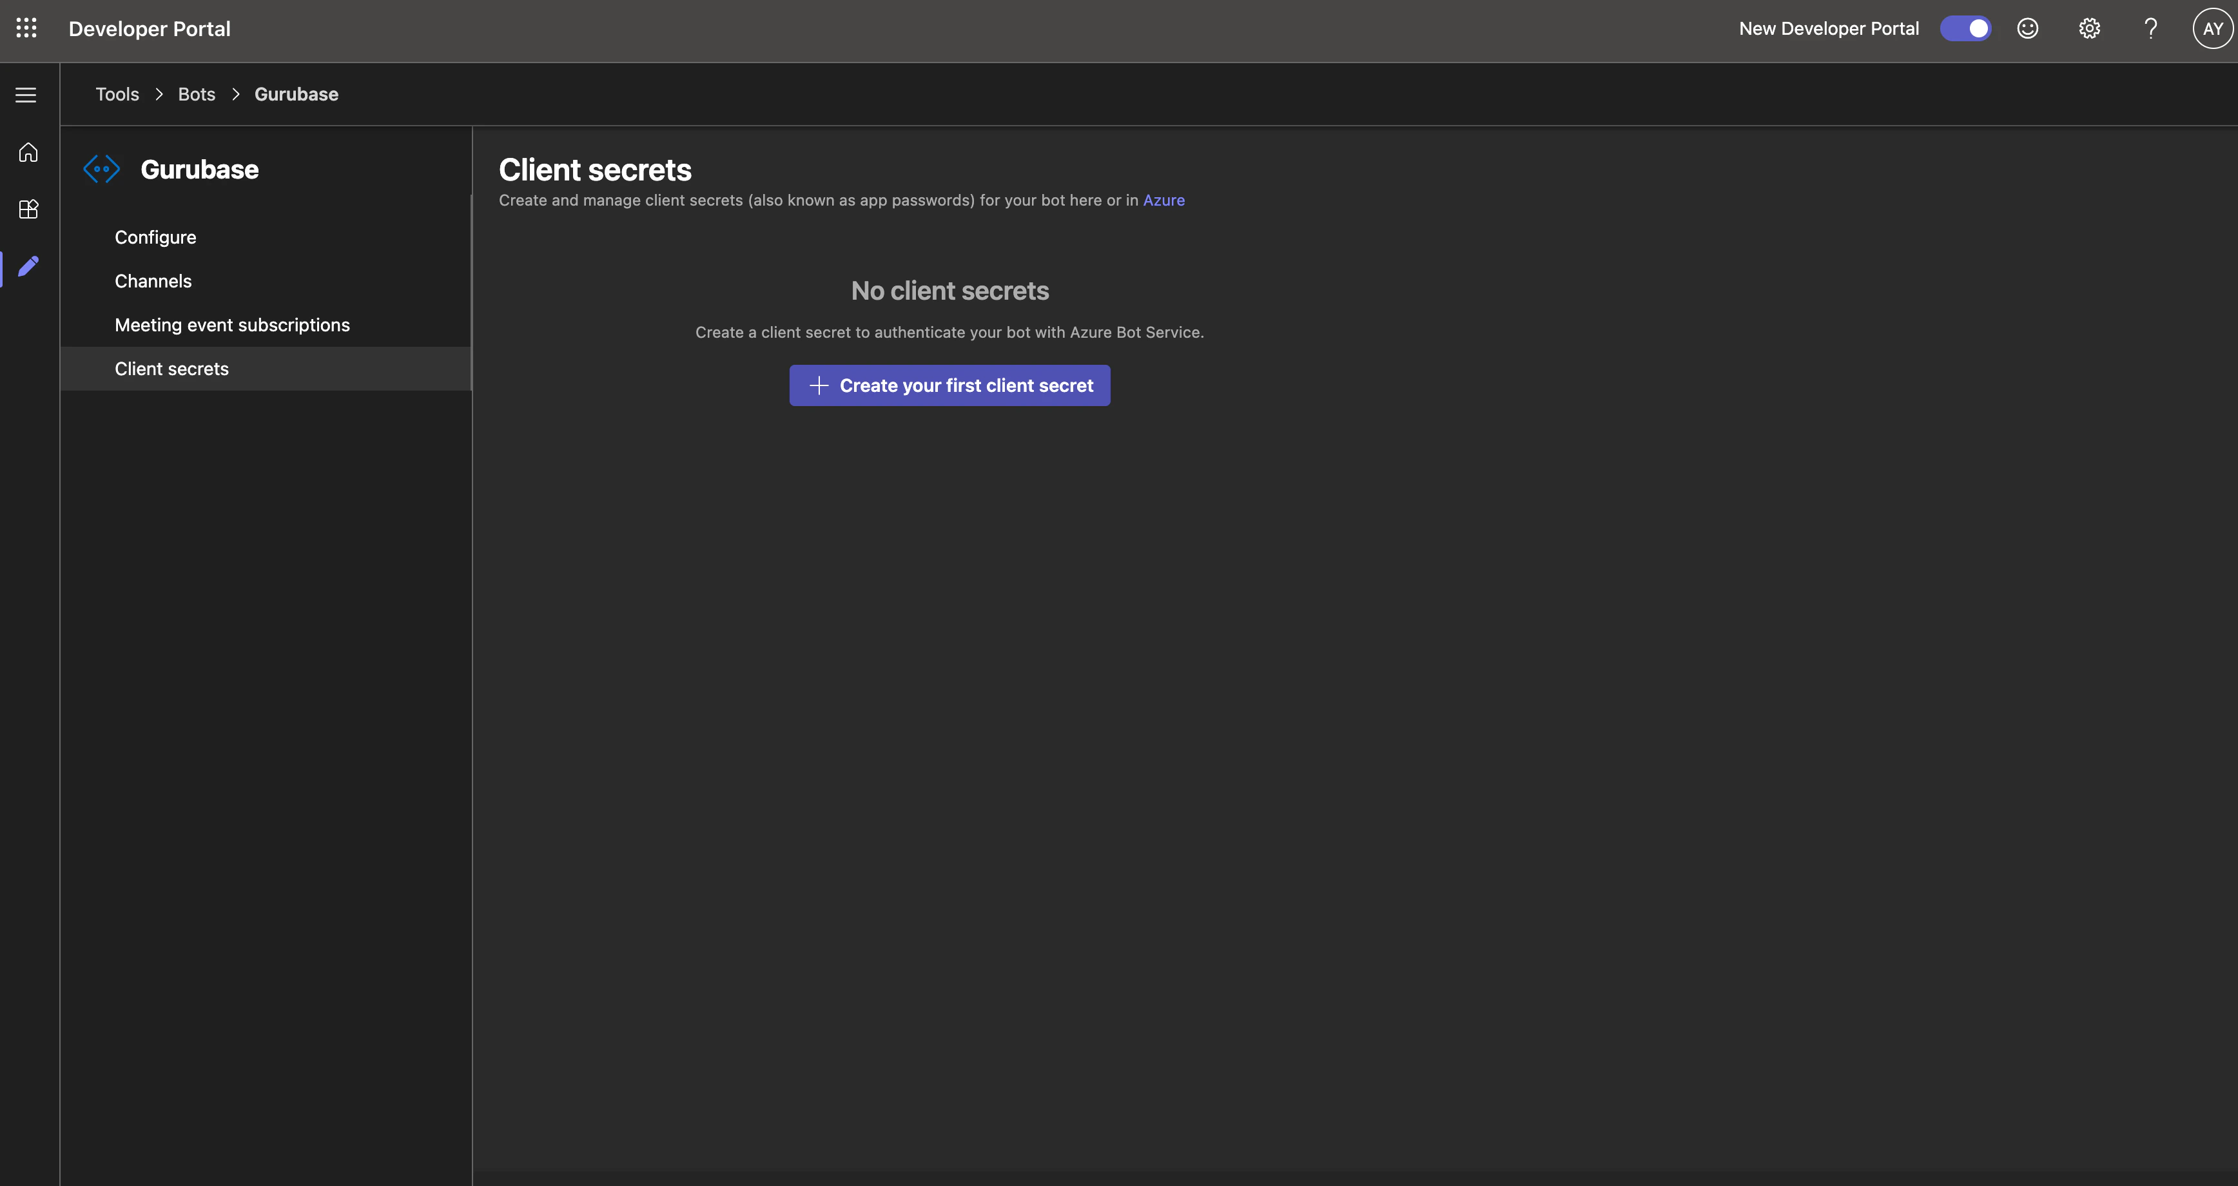The image size is (2238, 1186).
Task: Click the New Developer Portal label
Action: tap(1829, 28)
